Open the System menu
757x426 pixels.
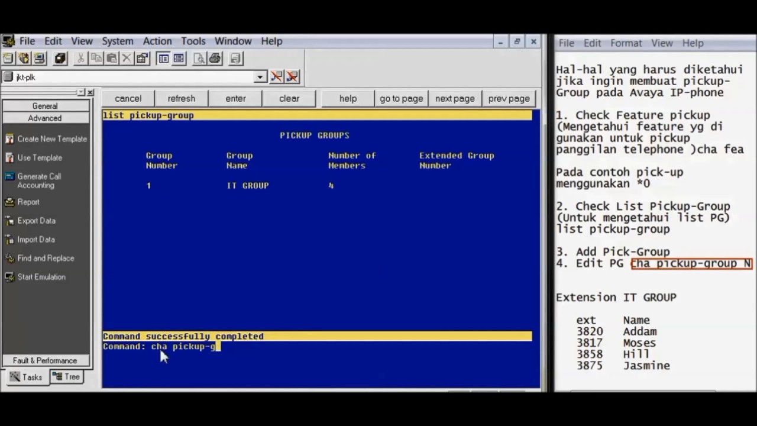(x=117, y=41)
